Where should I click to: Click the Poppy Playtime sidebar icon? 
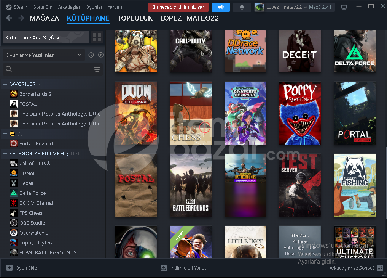(x=14, y=243)
